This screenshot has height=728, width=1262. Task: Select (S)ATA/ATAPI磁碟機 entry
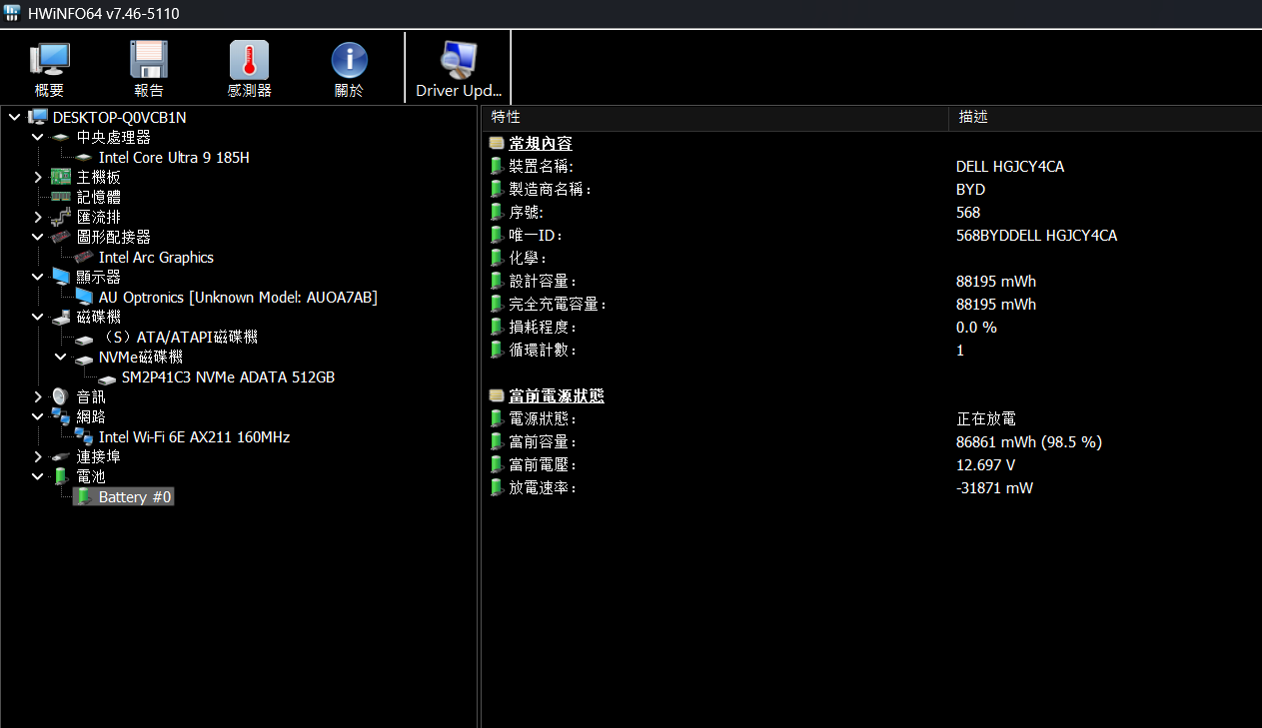[x=180, y=337]
